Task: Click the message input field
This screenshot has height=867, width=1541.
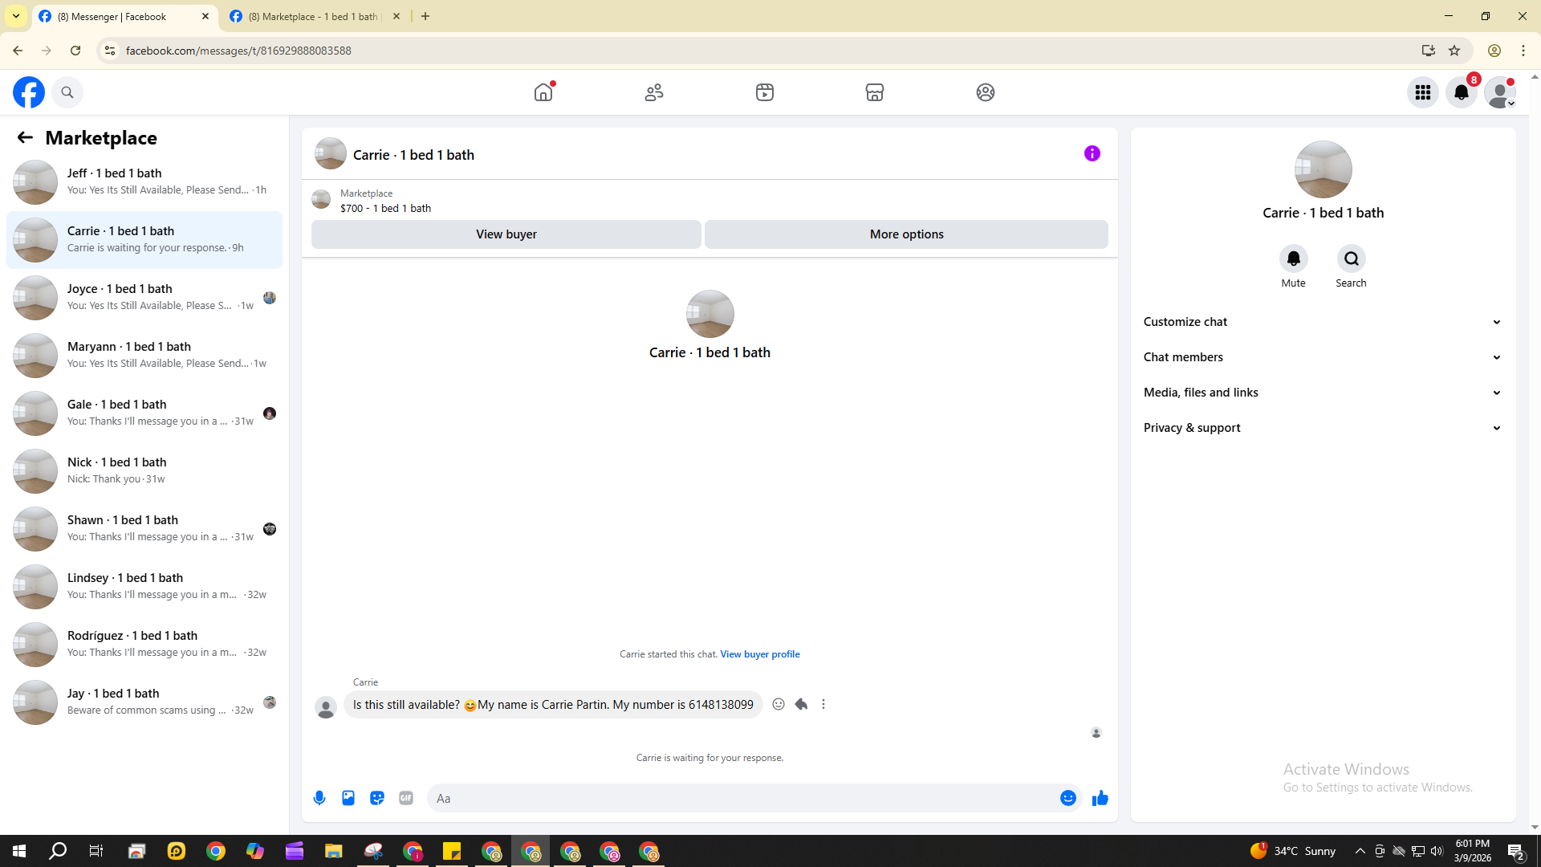Action: tap(742, 798)
